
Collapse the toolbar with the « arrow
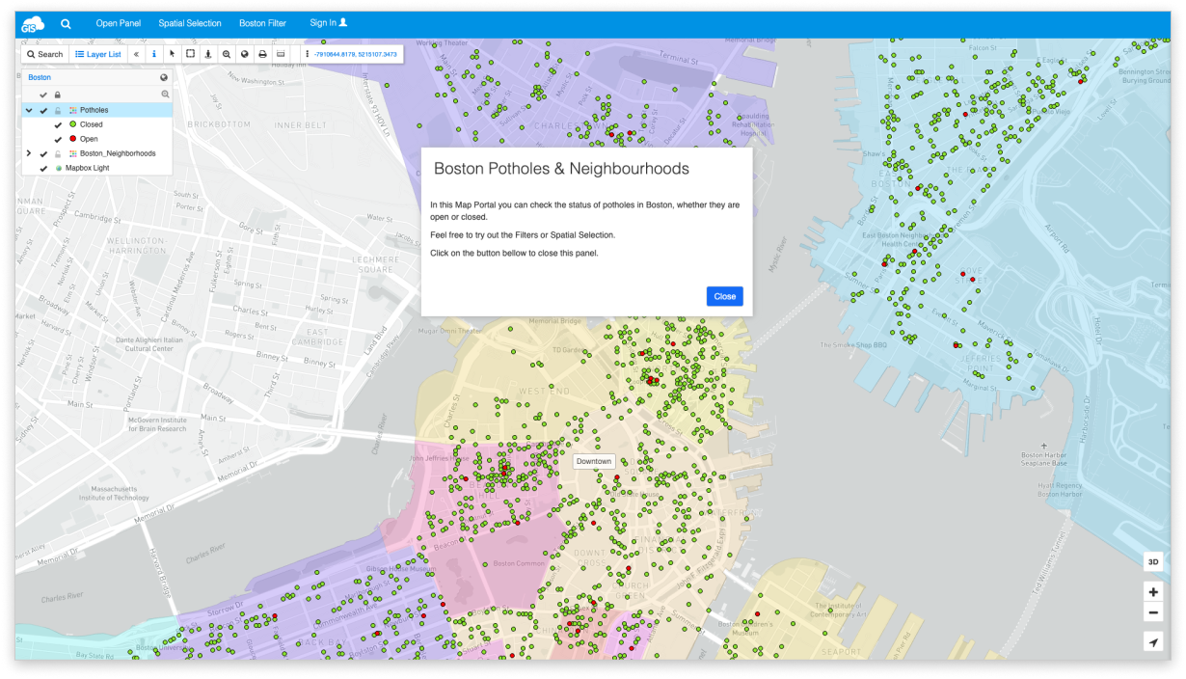click(x=136, y=54)
